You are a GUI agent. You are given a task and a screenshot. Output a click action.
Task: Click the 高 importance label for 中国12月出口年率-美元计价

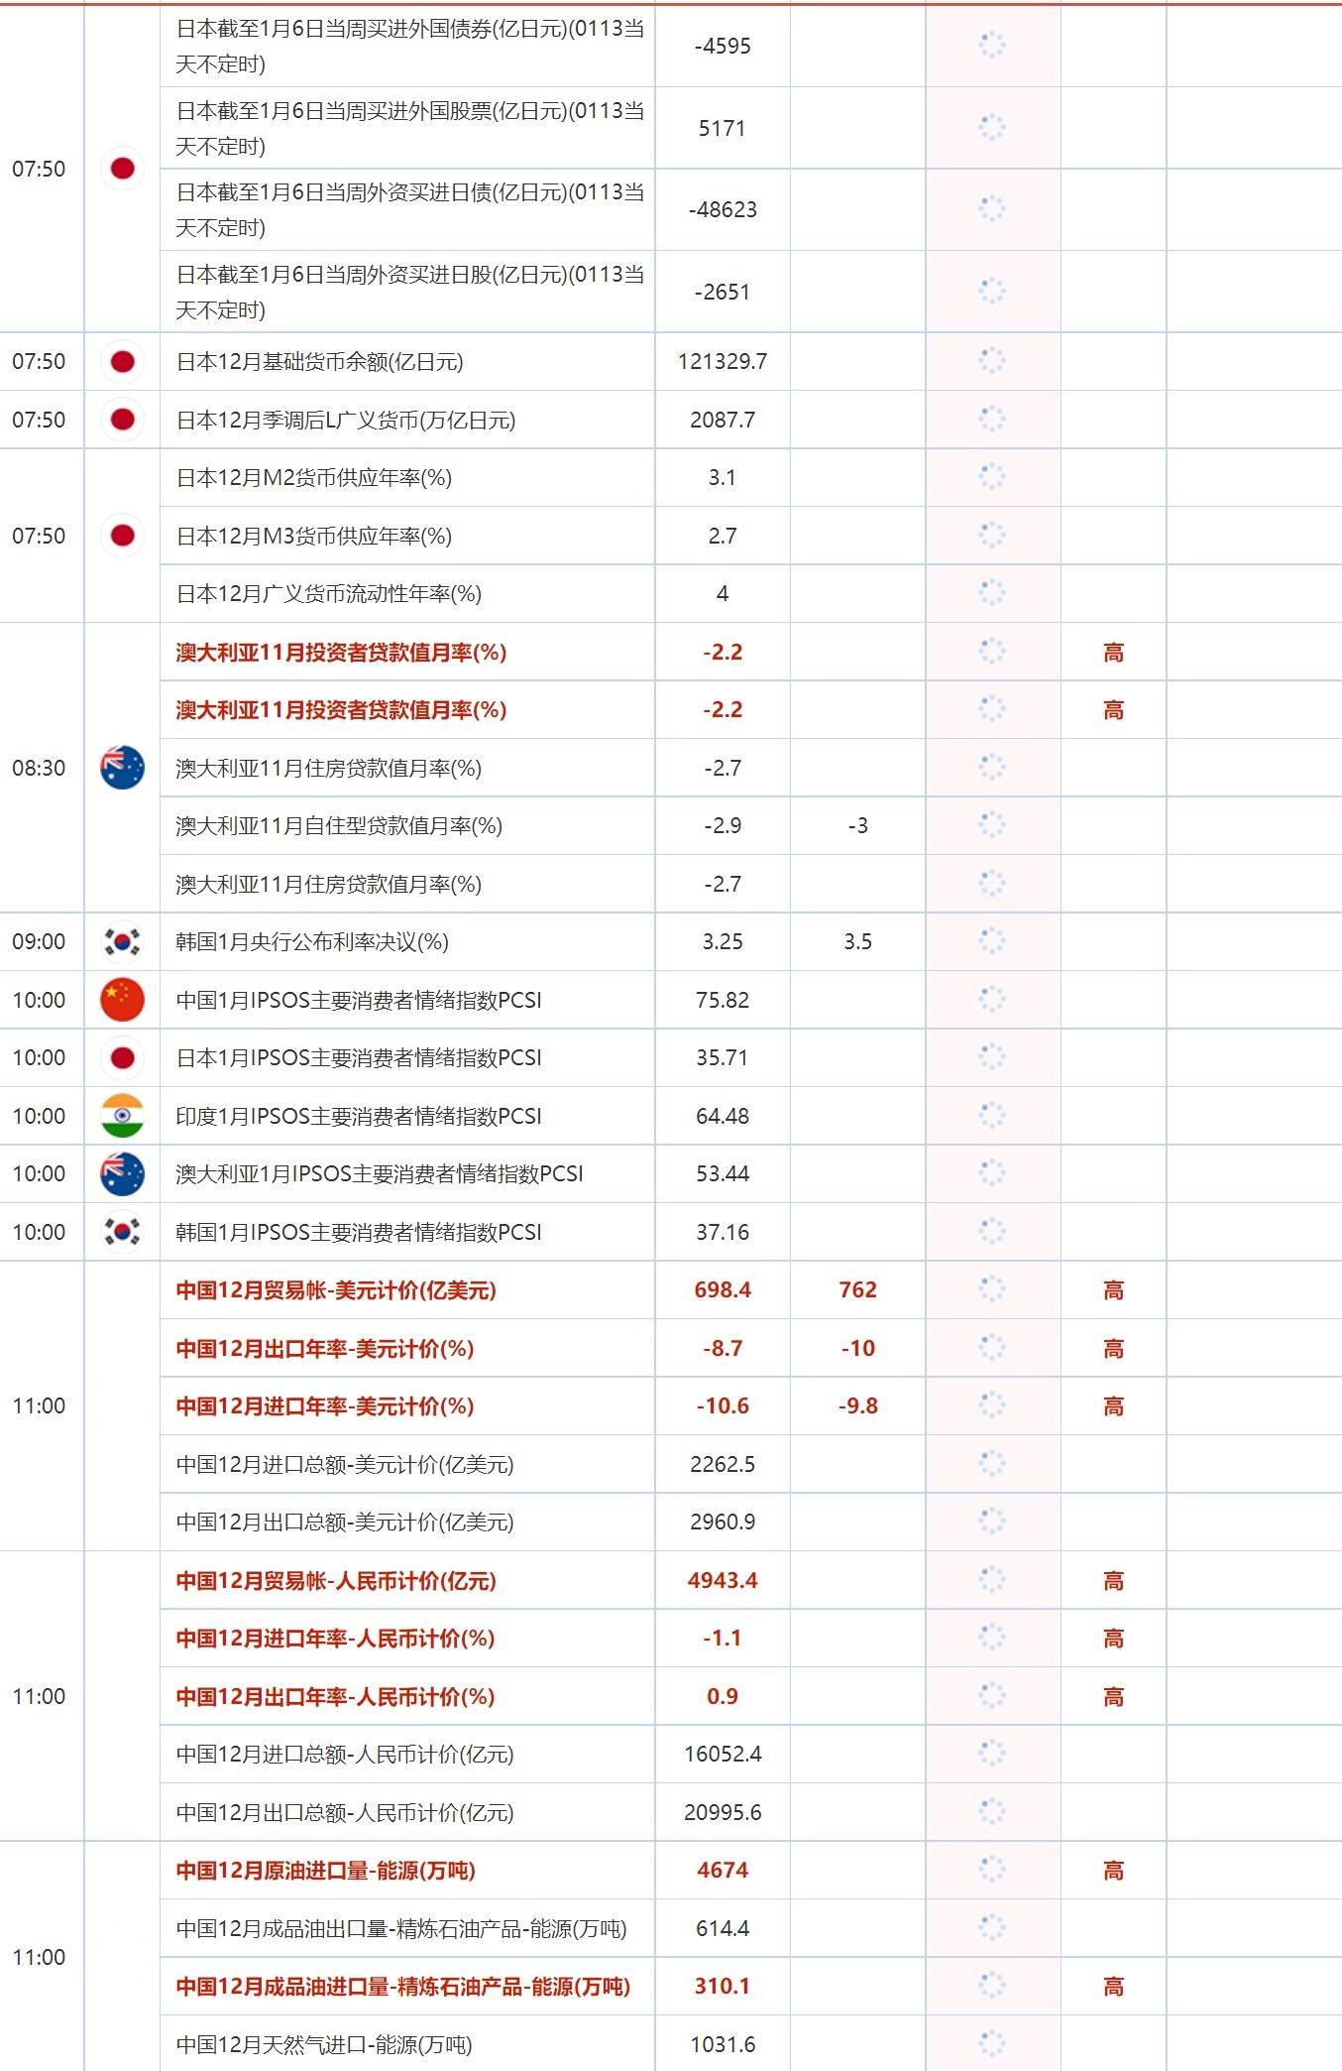pos(1113,1348)
